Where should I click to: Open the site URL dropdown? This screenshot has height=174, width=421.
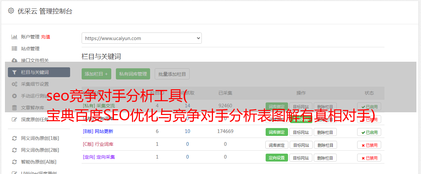(x=142, y=38)
